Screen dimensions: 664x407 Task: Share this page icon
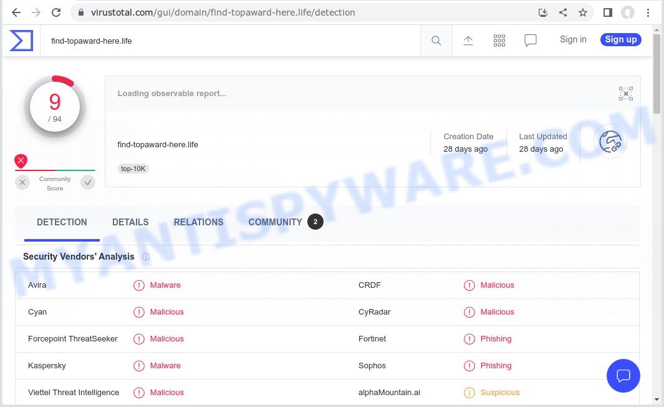click(563, 12)
